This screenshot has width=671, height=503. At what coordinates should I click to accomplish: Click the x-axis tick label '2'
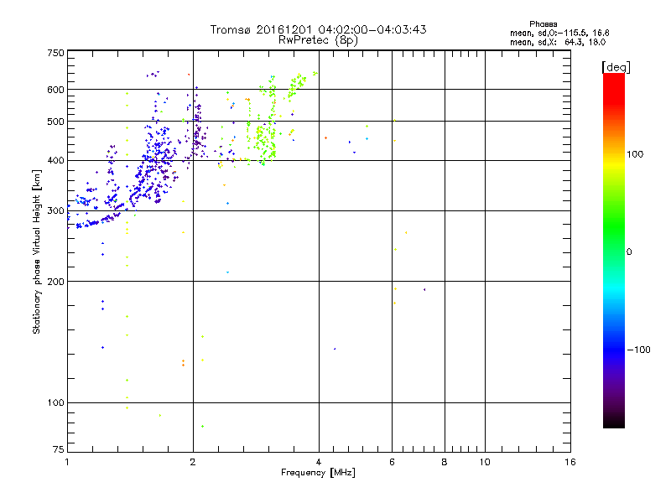[193, 462]
